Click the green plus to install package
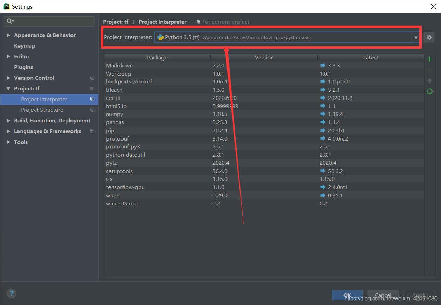 tap(430, 59)
